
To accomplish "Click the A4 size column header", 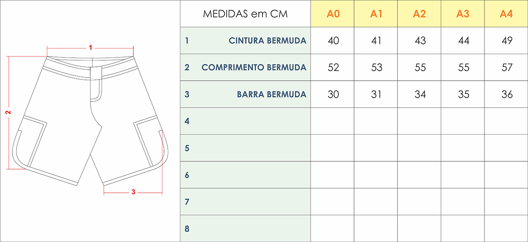I will (506, 14).
